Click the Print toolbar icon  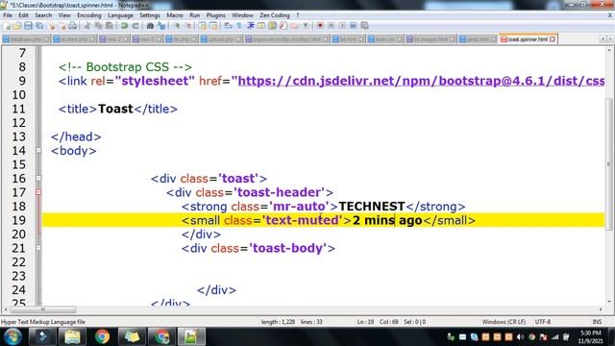pos(73,26)
